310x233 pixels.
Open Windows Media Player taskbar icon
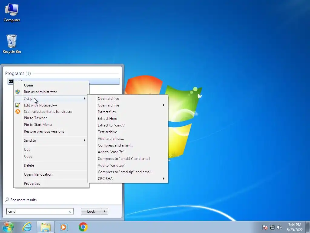tap(64, 227)
